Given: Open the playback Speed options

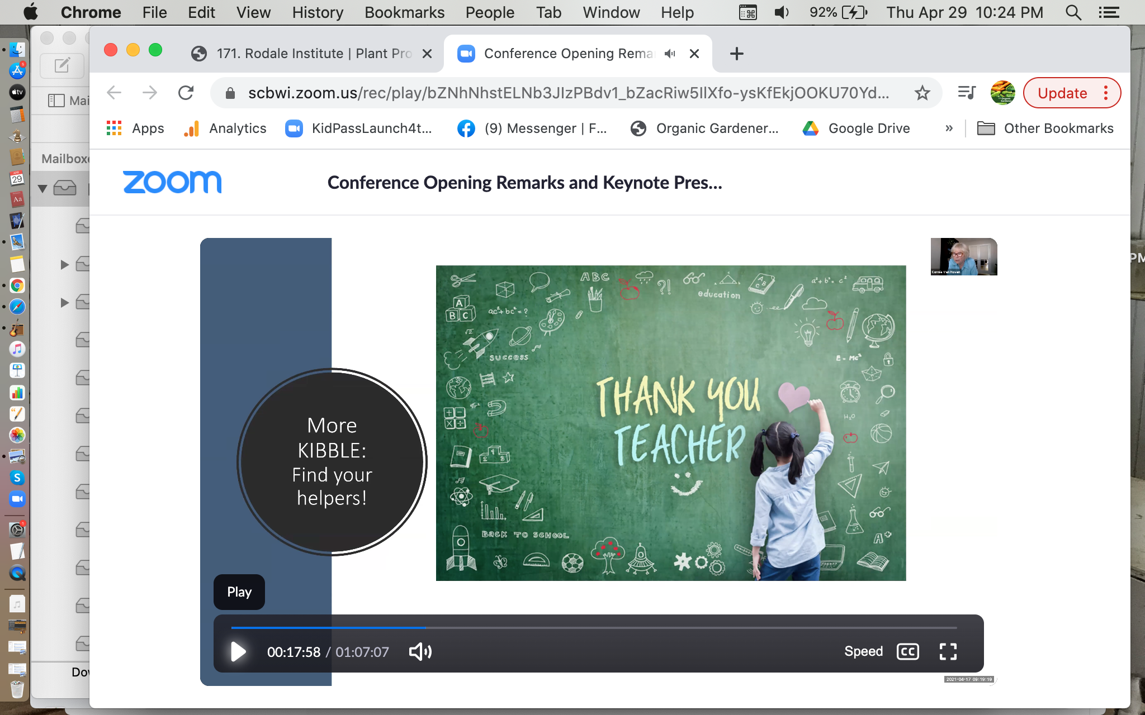Looking at the screenshot, I should [x=863, y=651].
